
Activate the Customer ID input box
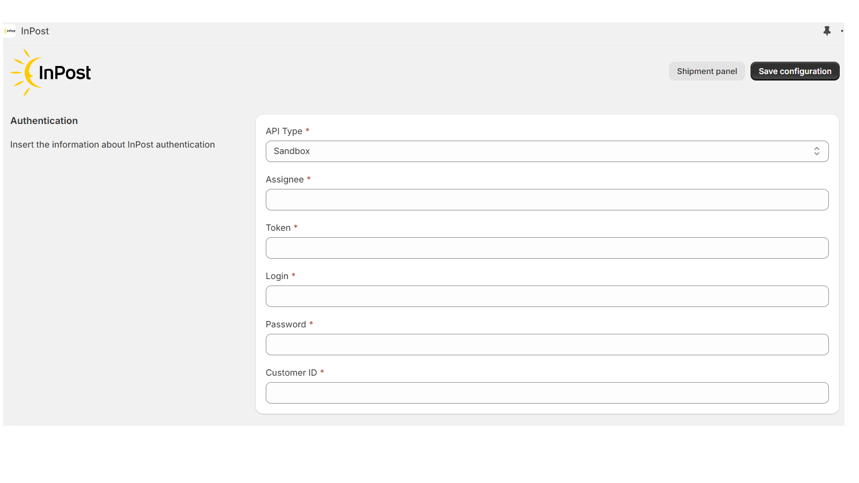(547, 393)
